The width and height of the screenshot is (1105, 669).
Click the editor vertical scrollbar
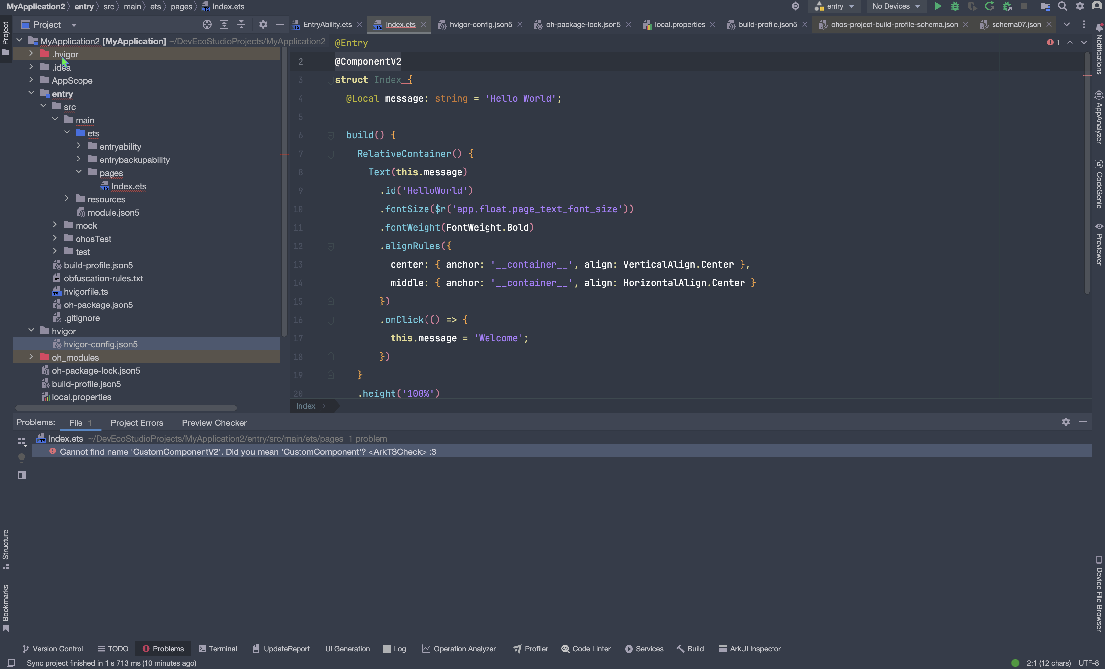pos(1087,173)
